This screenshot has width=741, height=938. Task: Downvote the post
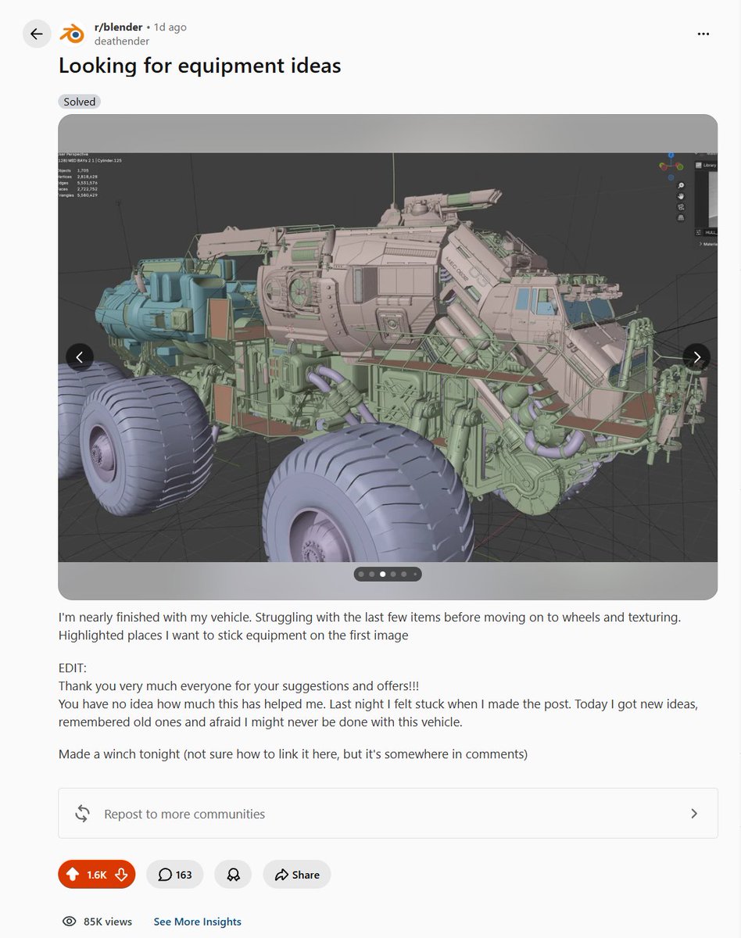pyautogui.click(x=121, y=875)
